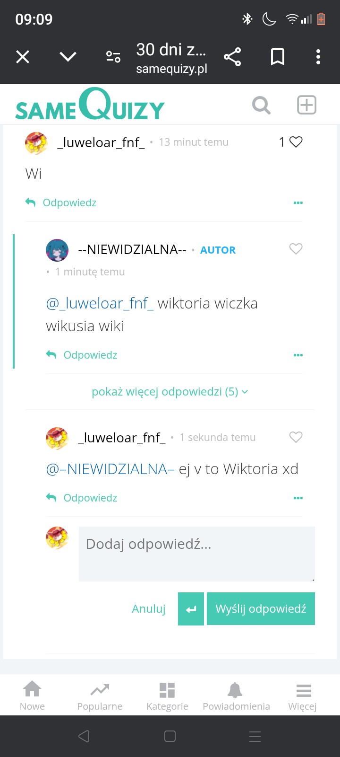Share page via browser share icon
Viewport: 340px width, 757px height.
tap(232, 57)
